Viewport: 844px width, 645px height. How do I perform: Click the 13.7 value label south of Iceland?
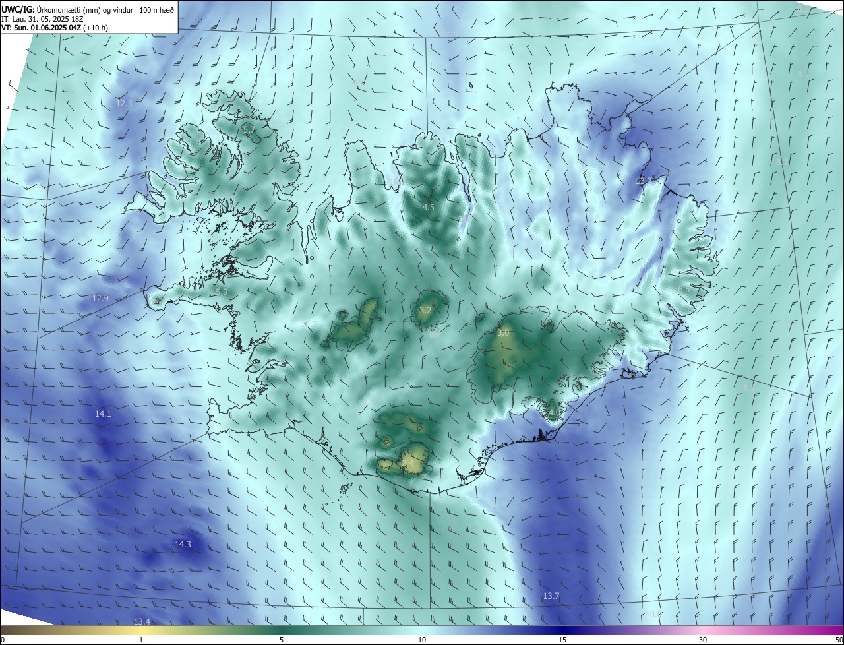coord(551,596)
